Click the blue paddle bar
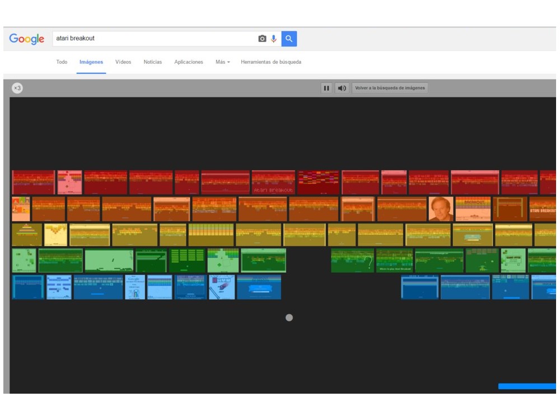The image size is (560, 420). click(x=527, y=386)
